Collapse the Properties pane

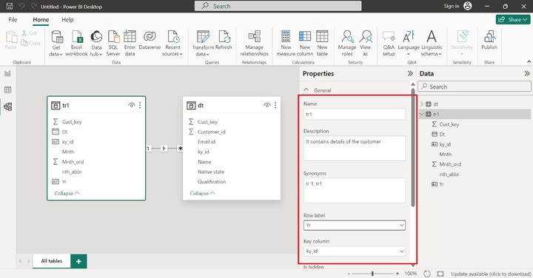point(410,73)
